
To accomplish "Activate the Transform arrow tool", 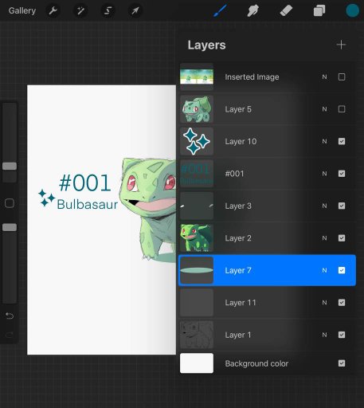I will (135, 11).
